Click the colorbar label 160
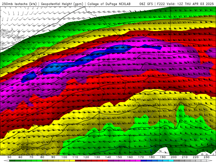This screenshot has height=162, width=216. 130,157
